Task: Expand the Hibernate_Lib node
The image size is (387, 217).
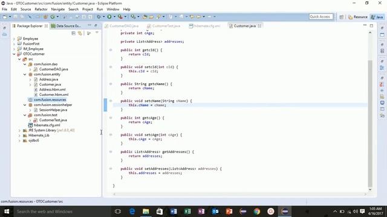Action: tap(19, 136)
